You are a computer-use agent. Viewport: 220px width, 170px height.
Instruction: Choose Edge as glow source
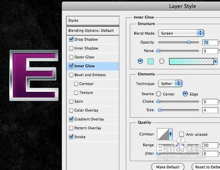tap(185, 94)
